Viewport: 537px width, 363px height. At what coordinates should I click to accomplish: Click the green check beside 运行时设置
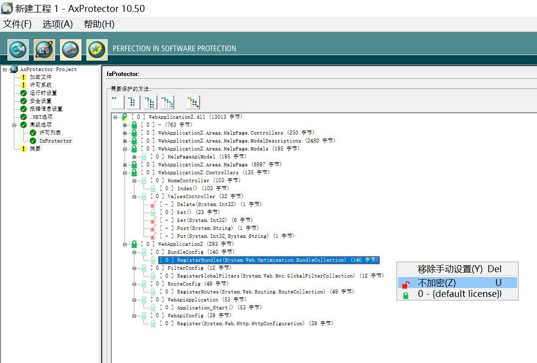pos(23,93)
